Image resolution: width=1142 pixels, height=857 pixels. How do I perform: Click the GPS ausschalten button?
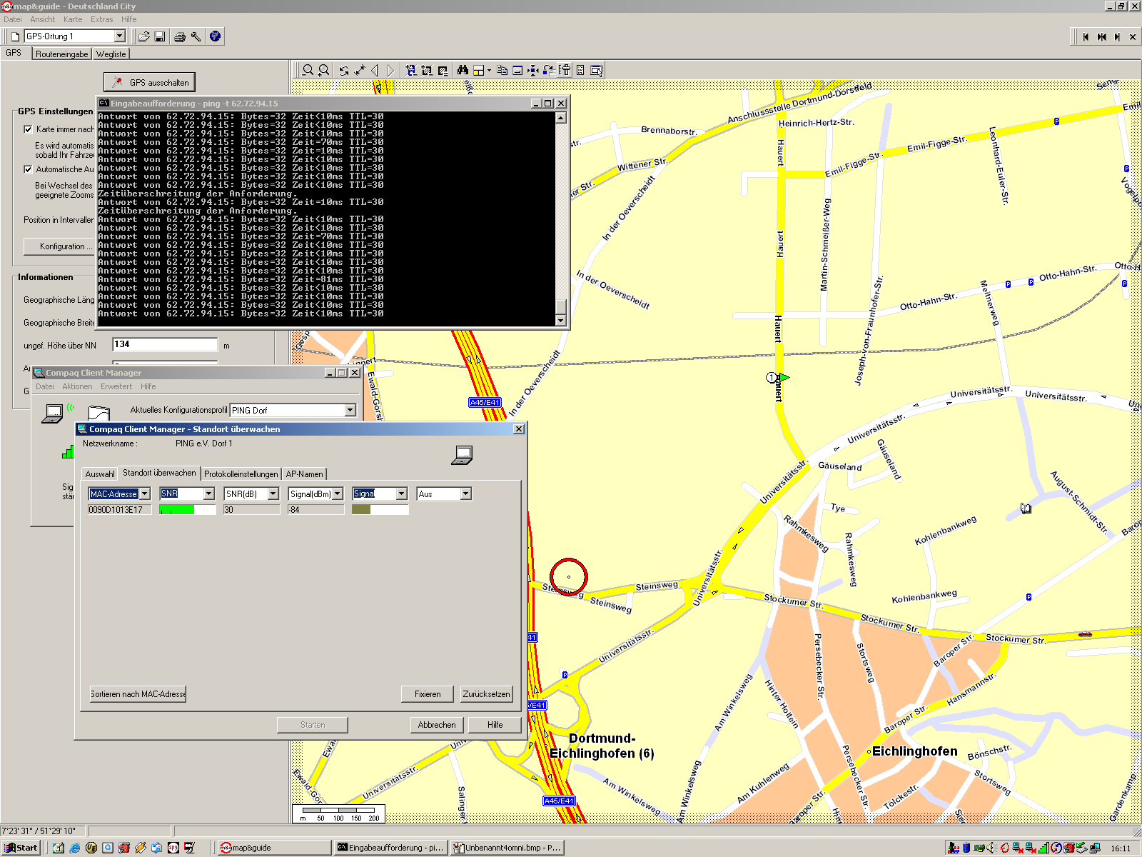click(149, 82)
